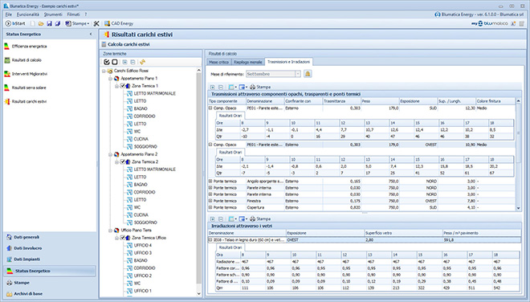Screen dimensions: 530x302
Task: Open Mese di riferimento dropdown
Action: coord(297,74)
